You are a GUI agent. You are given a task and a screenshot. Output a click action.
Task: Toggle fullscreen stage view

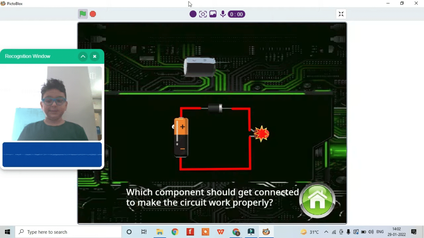tap(341, 14)
